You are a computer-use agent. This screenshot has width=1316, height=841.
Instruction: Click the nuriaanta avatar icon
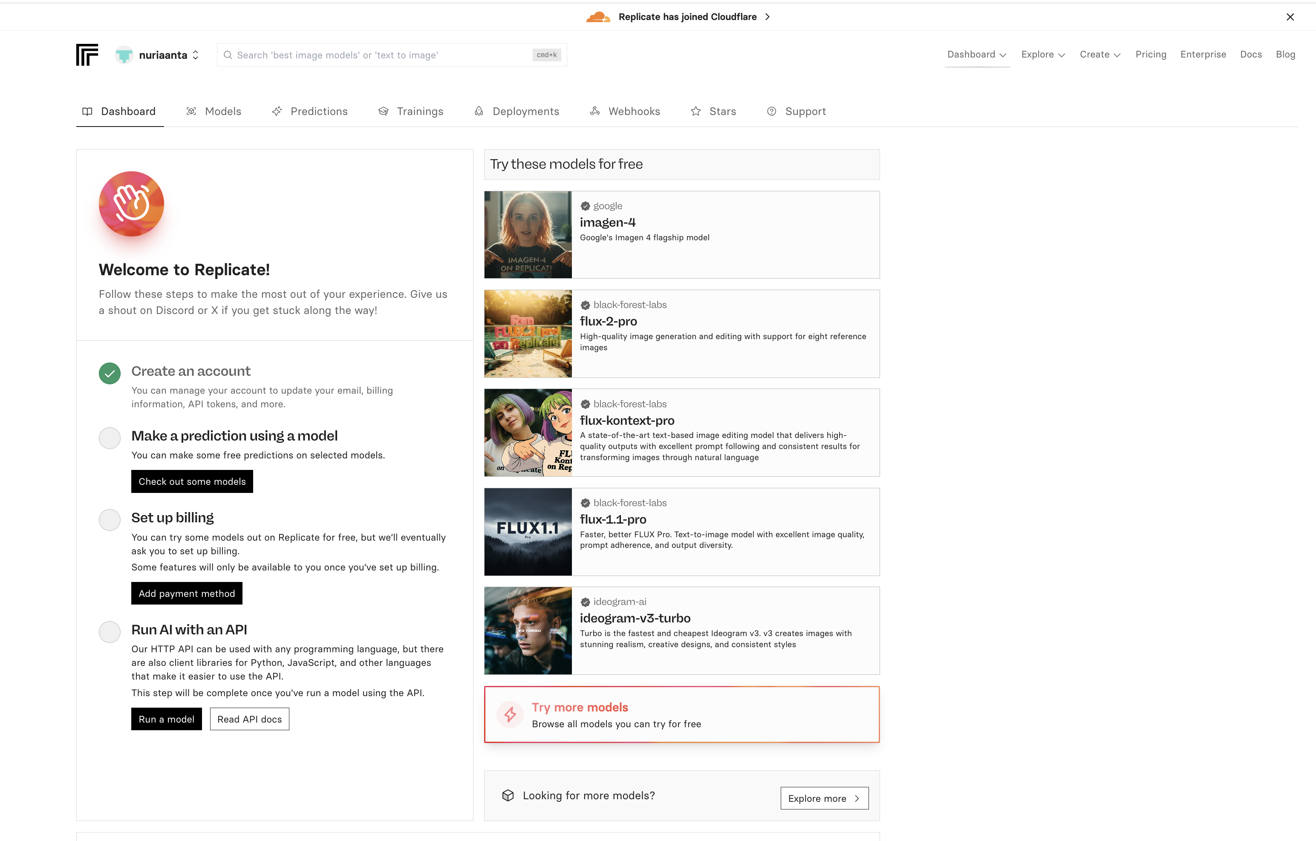pyautogui.click(x=124, y=55)
